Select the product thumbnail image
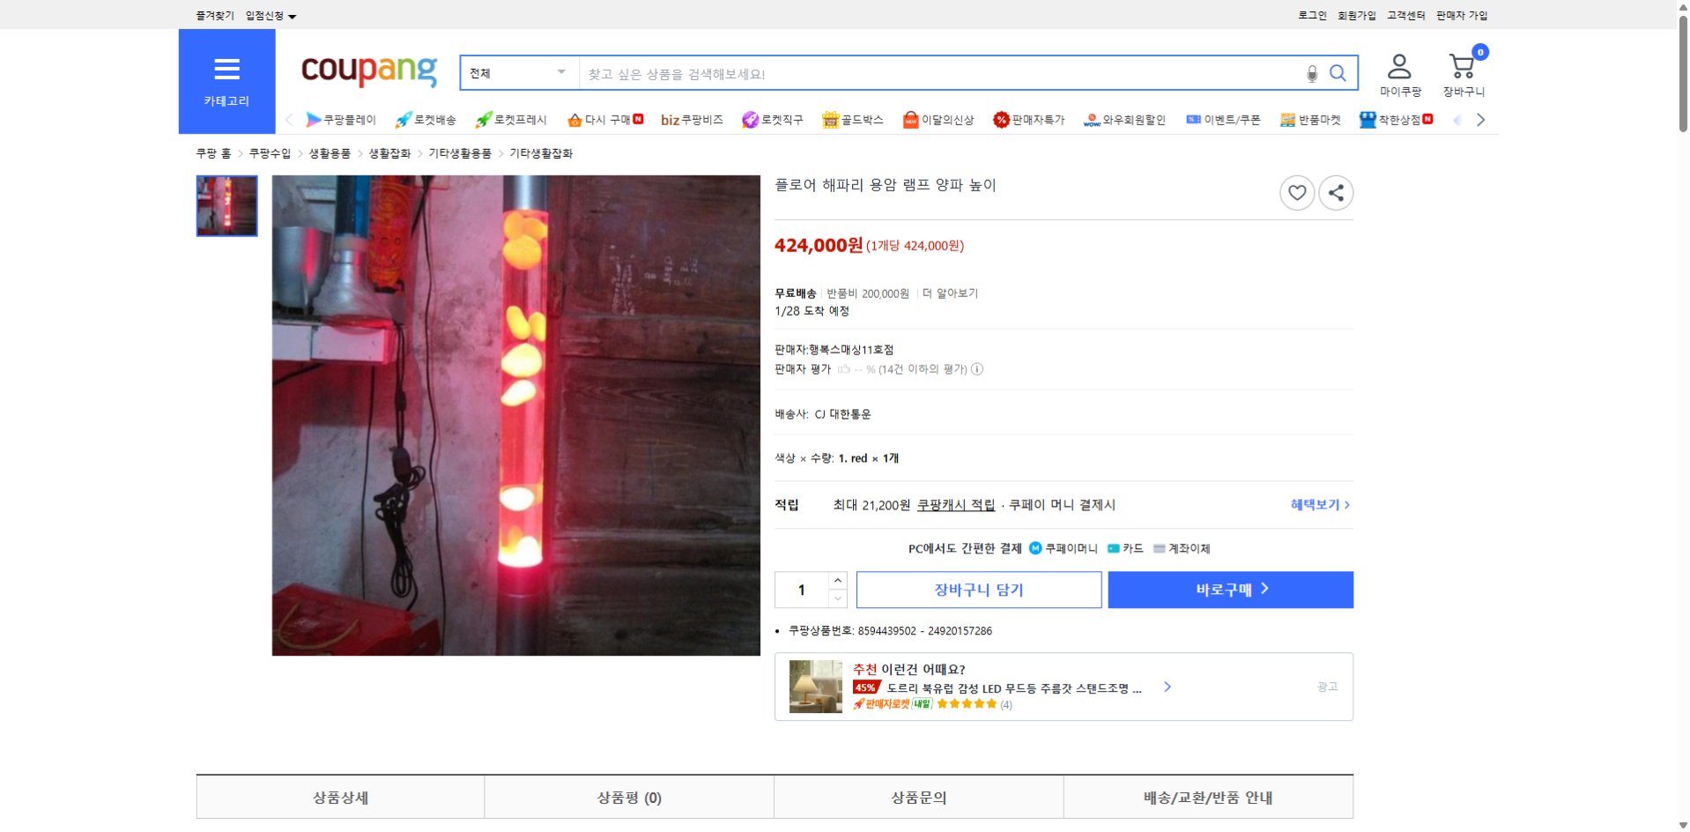1690x832 pixels. (226, 205)
